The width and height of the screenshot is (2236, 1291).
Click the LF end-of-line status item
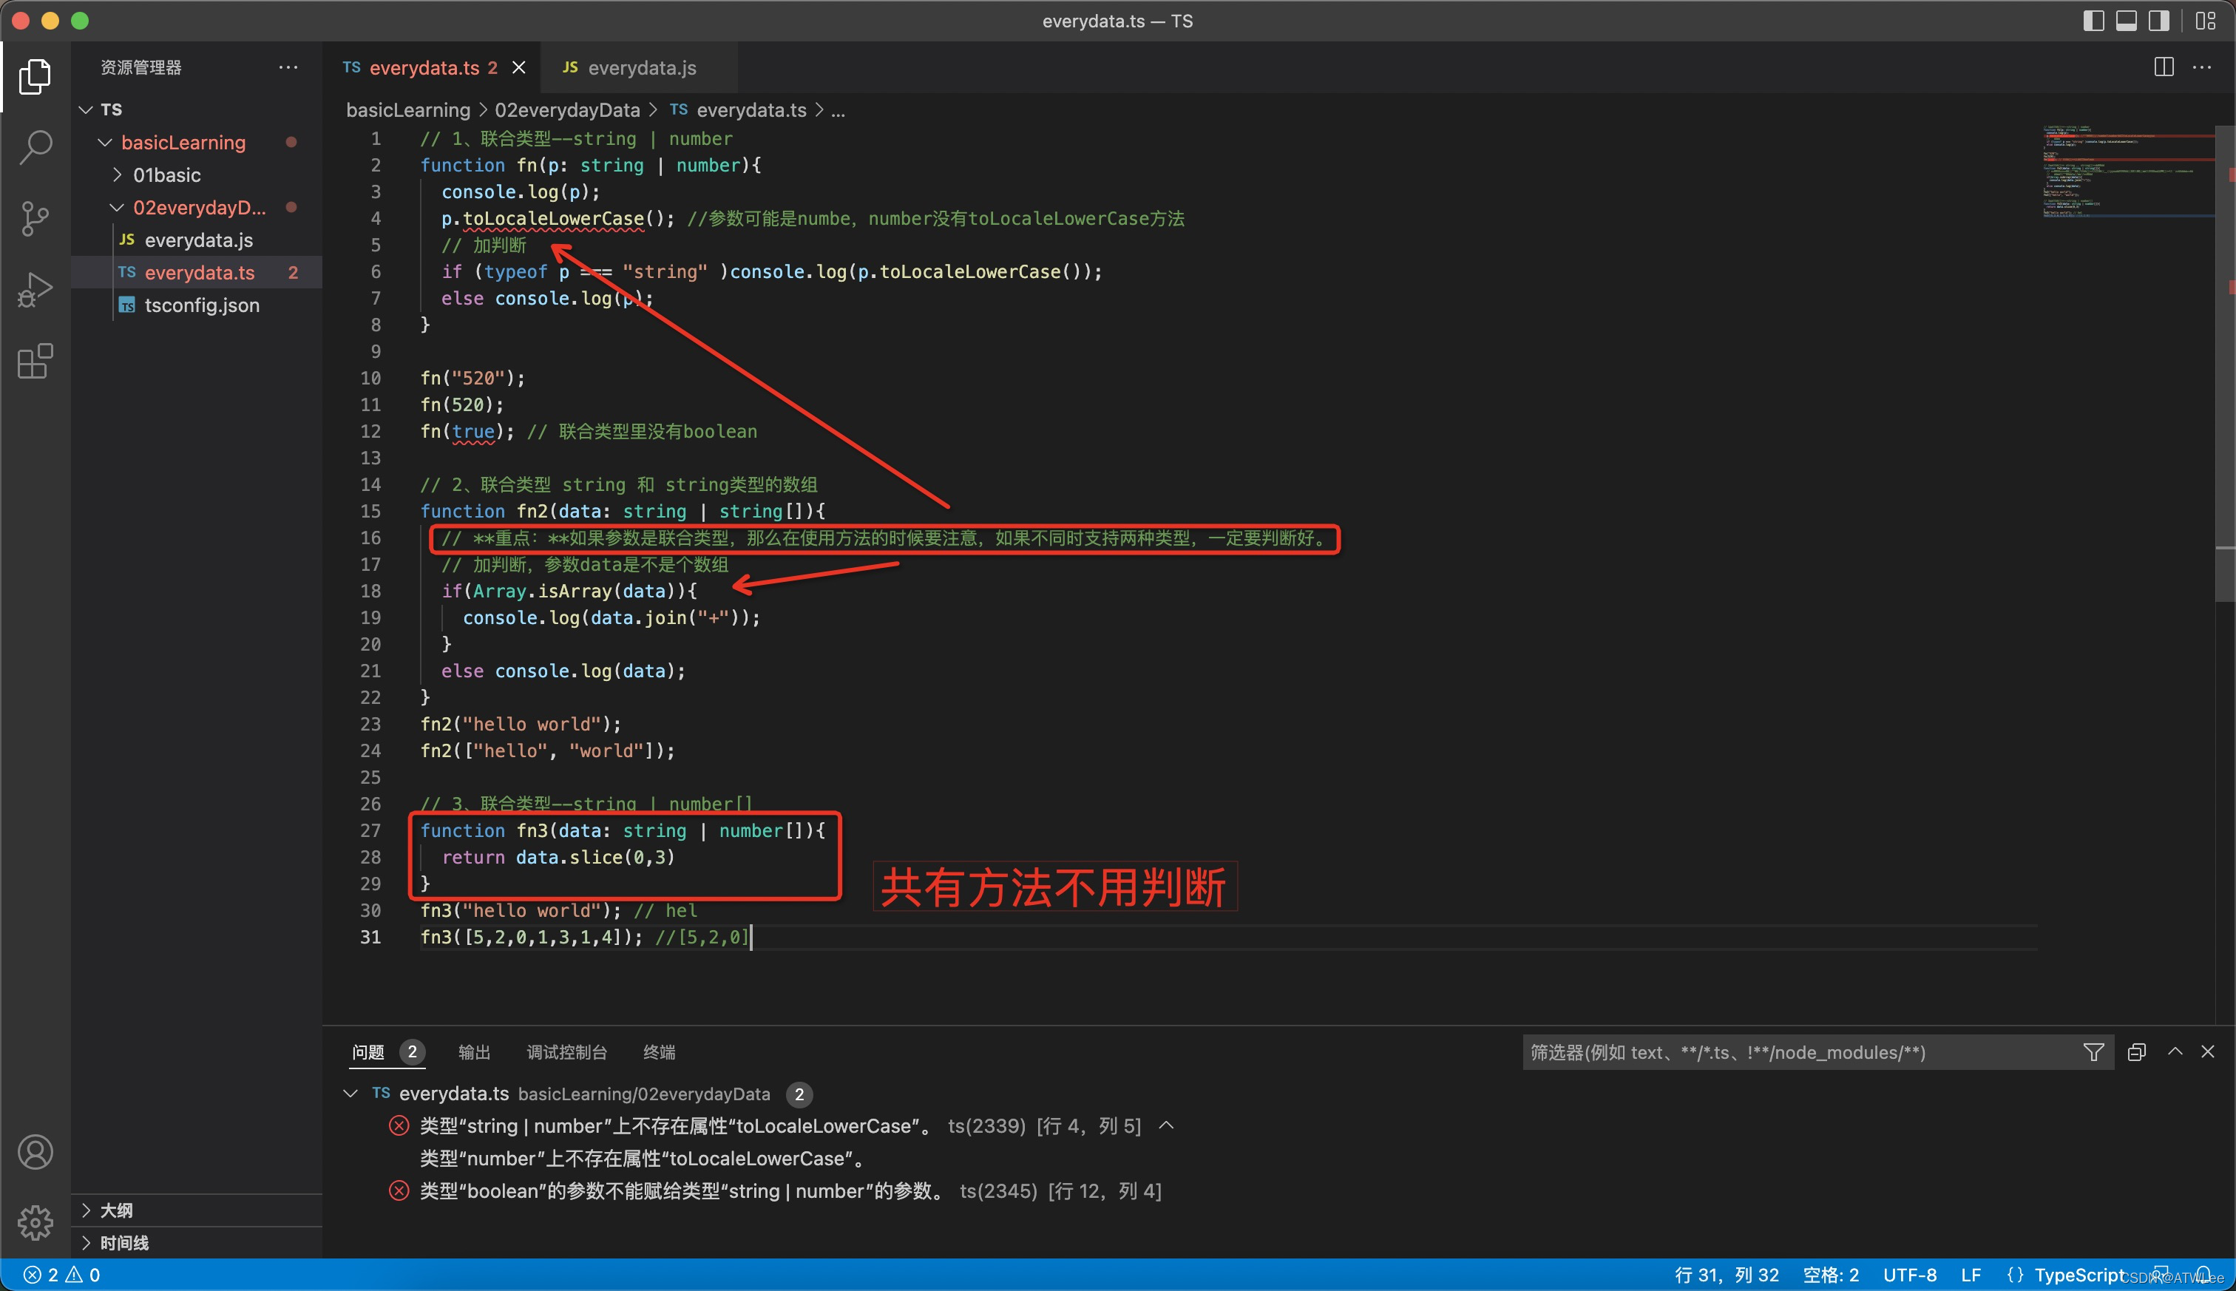[x=1970, y=1275]
